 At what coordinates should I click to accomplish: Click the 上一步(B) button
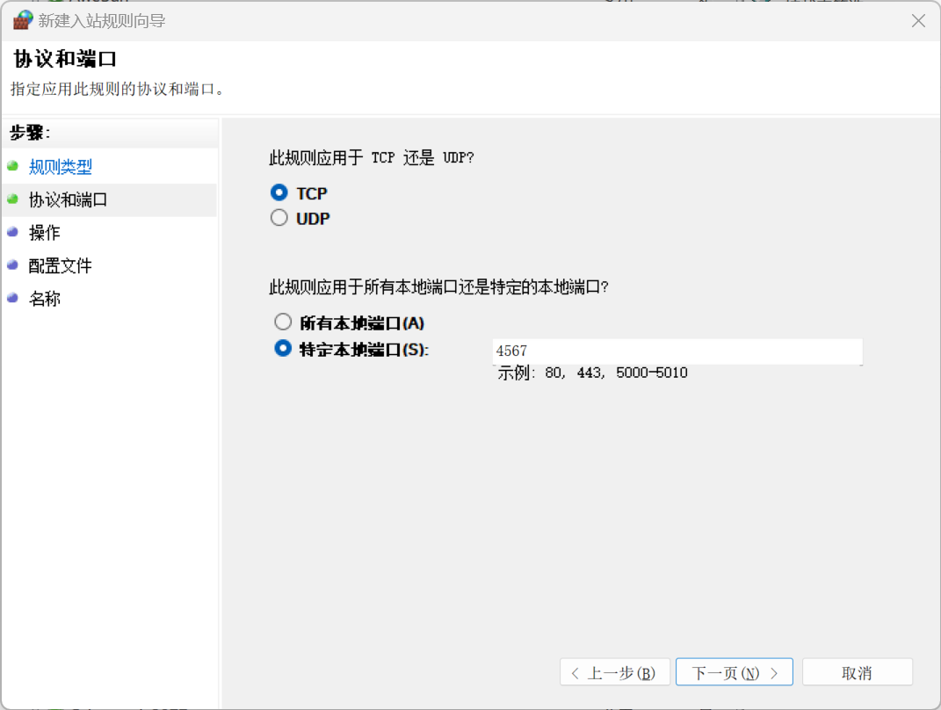tap(615, 671)
